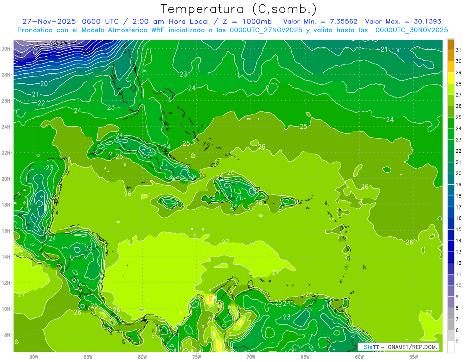469x362 pixels.
Task: Click the 65W longitude axis label
Action: tap(305, 357)
